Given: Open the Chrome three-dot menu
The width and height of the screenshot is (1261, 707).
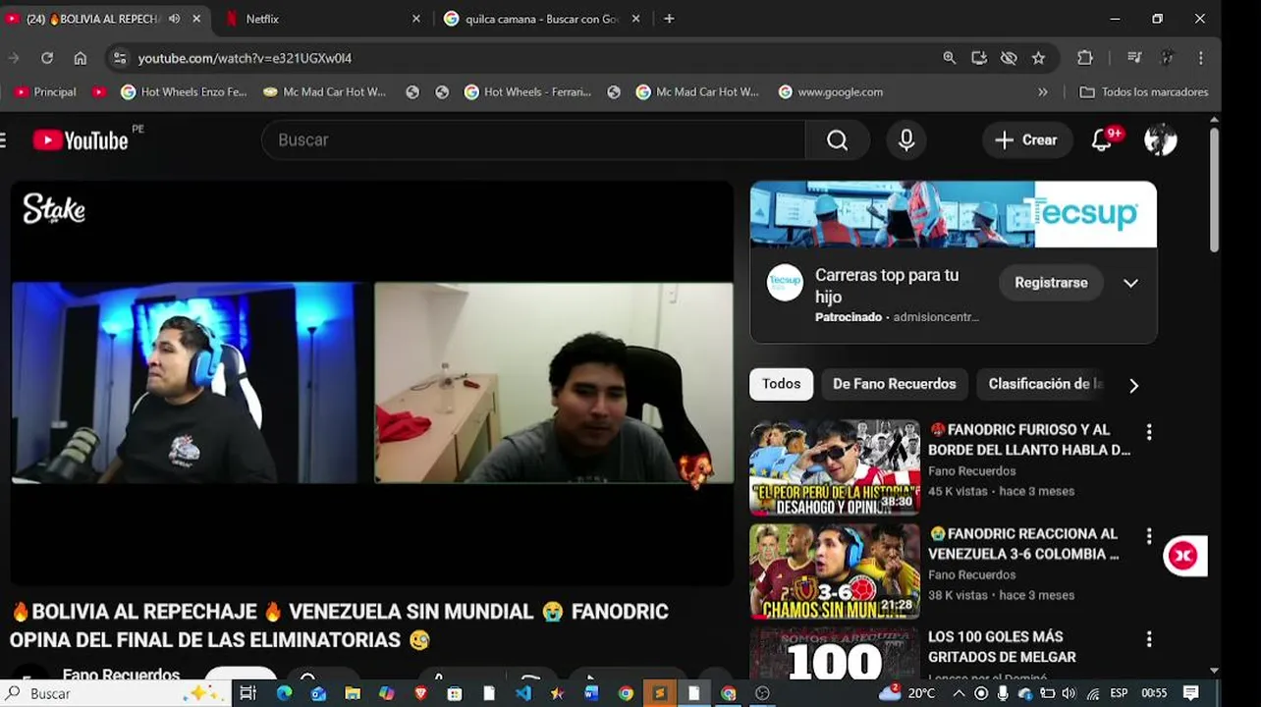Looking at the screenshot, I should click(1200, 58).
